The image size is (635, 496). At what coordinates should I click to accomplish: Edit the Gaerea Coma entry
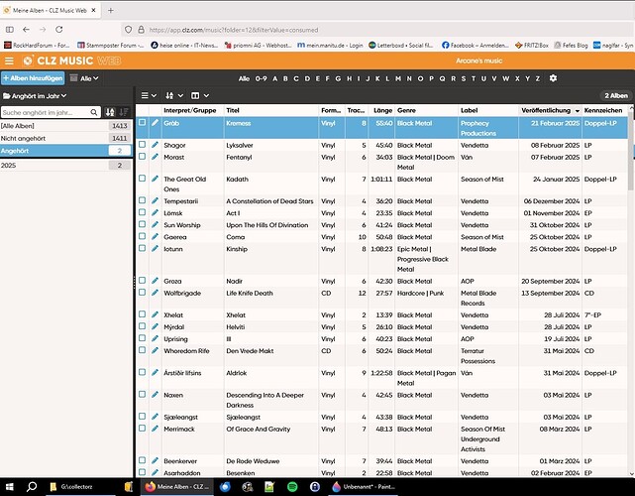point(156,236)
